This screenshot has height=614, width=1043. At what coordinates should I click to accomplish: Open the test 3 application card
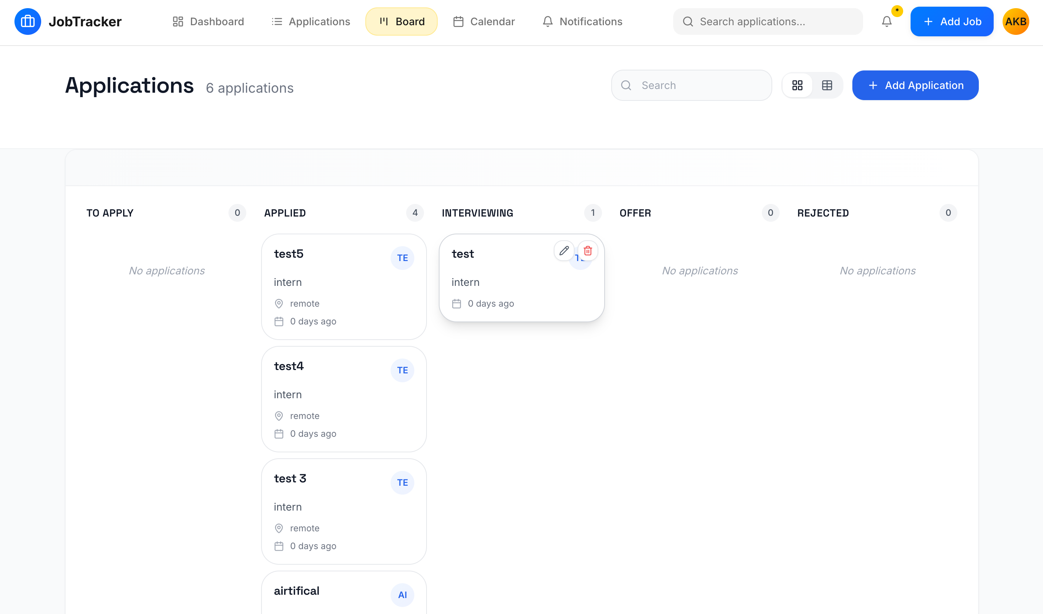click(344, 511)
